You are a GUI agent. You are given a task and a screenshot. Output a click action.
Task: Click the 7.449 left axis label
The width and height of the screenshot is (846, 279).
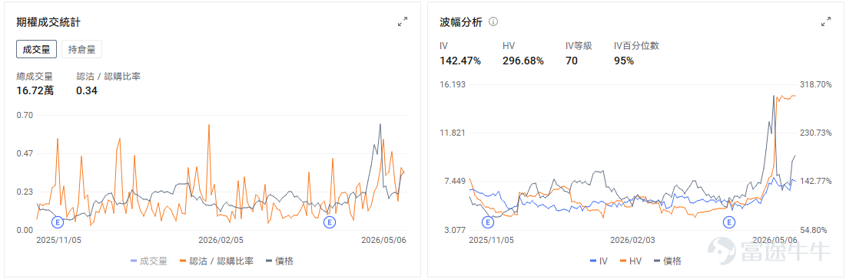pyautogui.click(x=454, y=182)
